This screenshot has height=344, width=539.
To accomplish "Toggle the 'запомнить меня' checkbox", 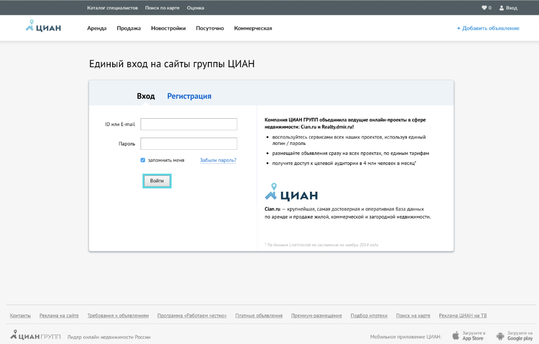I will click(143, 160).
